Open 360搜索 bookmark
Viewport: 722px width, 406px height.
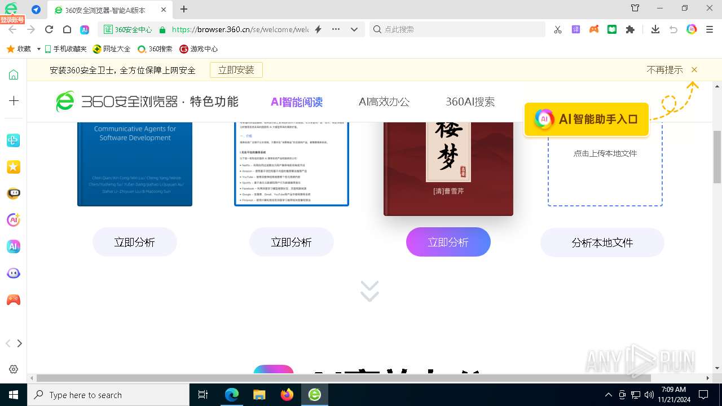pos(155,49)
